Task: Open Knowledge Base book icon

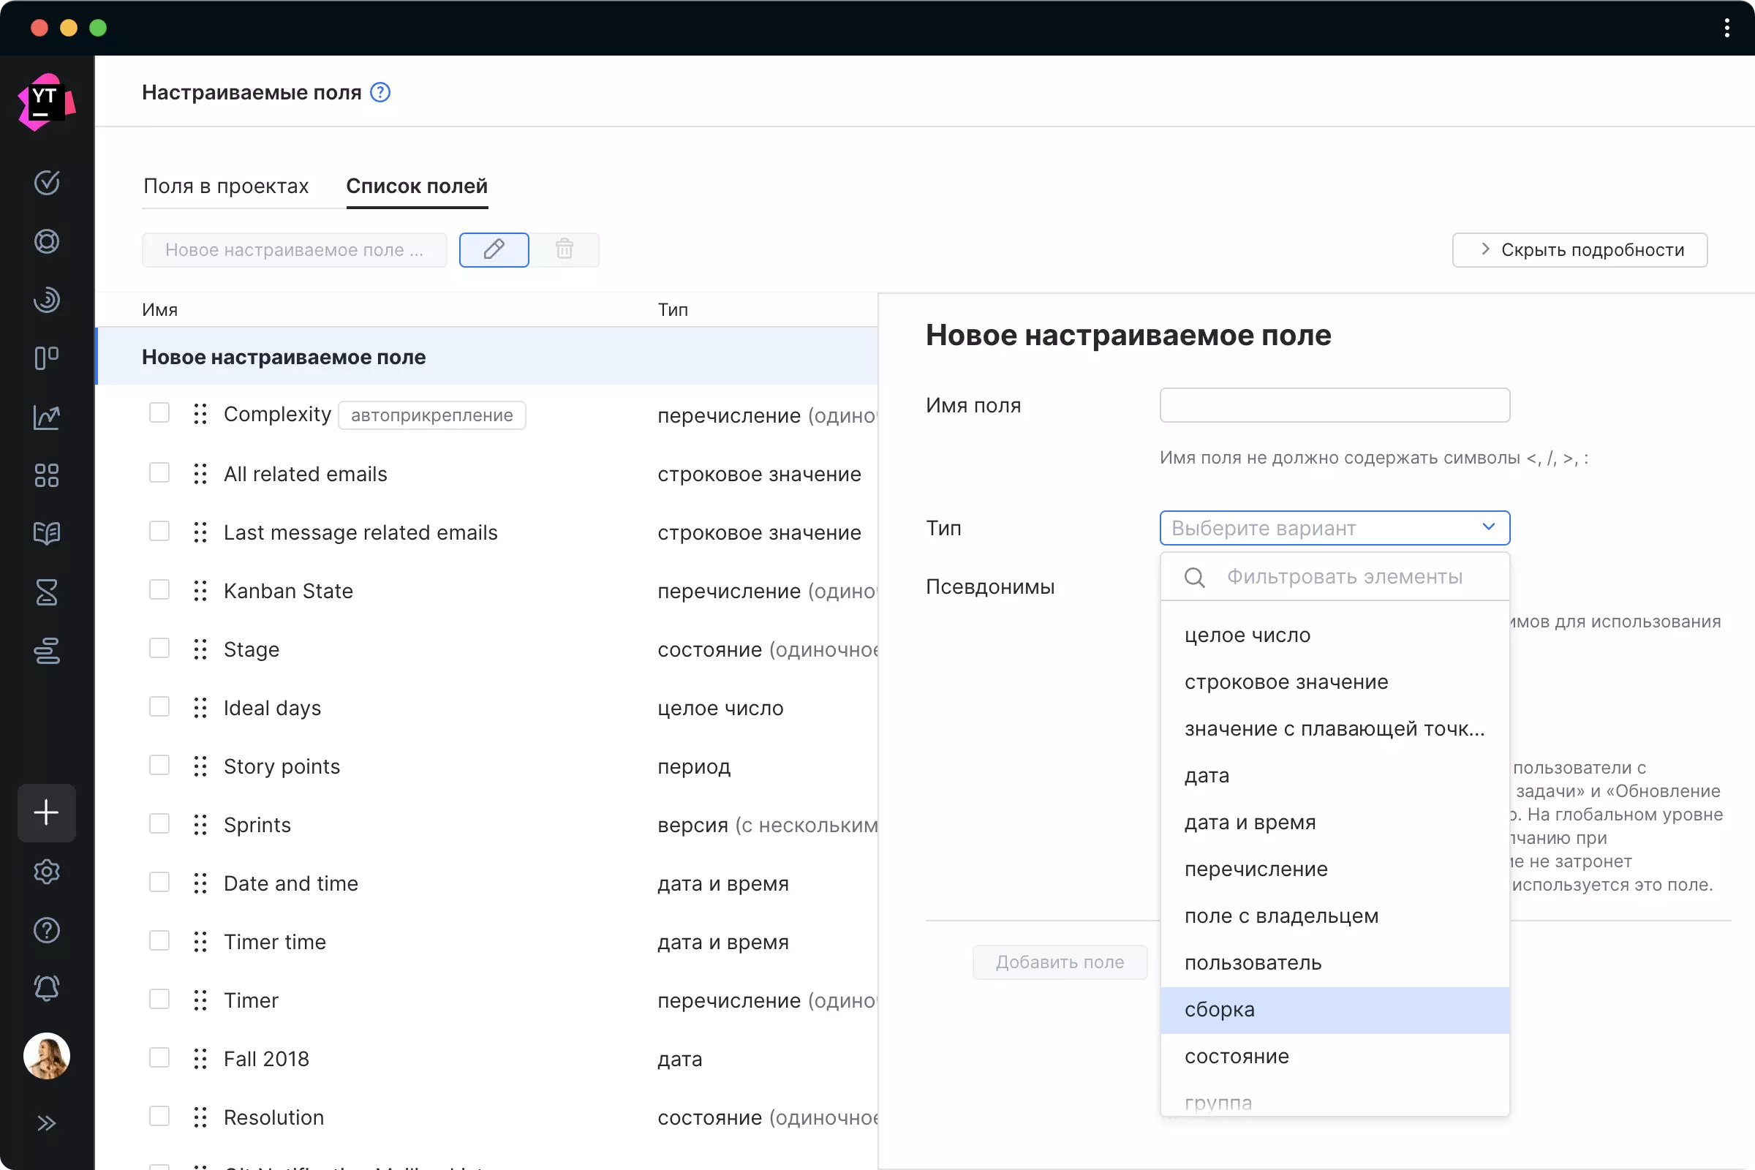Action: coord(46,534)
